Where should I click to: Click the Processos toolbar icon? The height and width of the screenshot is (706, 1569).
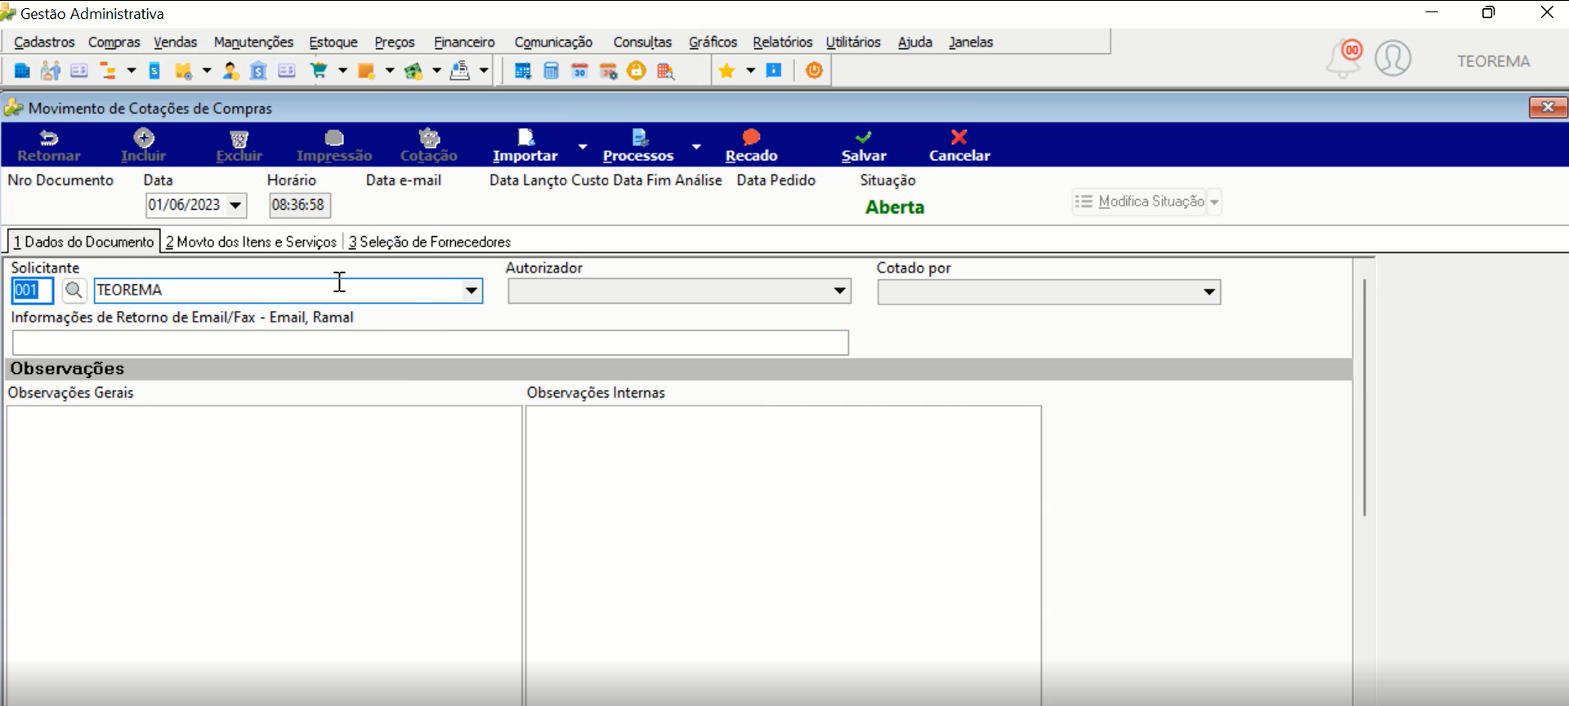pyautogui.click(x=640, y=137)
